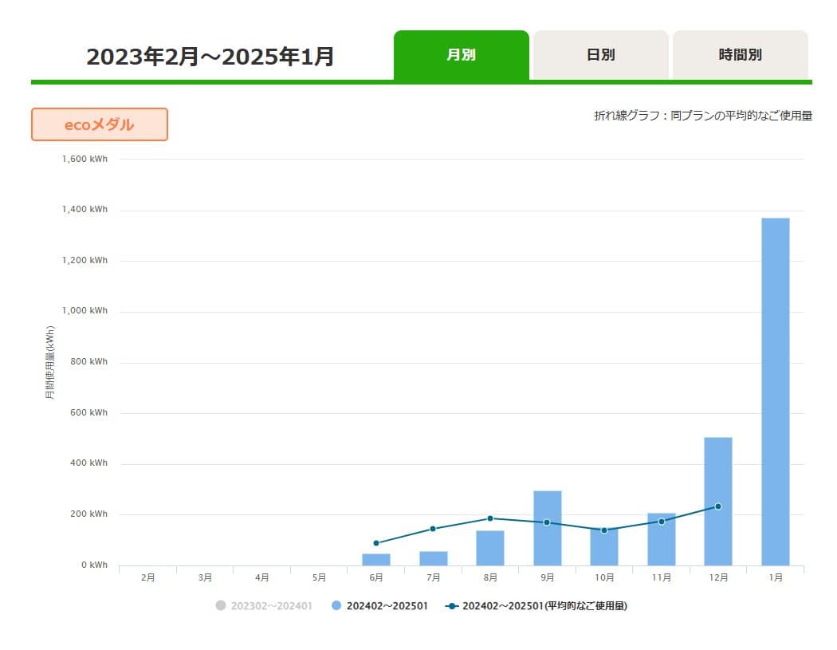Click the September average line point
837x650 pixels.
pyautogui.click(x=547, y=522)
